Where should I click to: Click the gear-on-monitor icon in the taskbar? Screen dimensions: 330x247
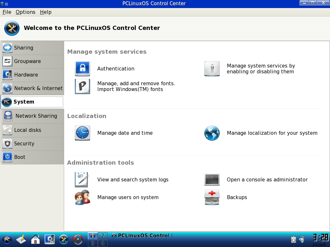(x=50, y=239)
